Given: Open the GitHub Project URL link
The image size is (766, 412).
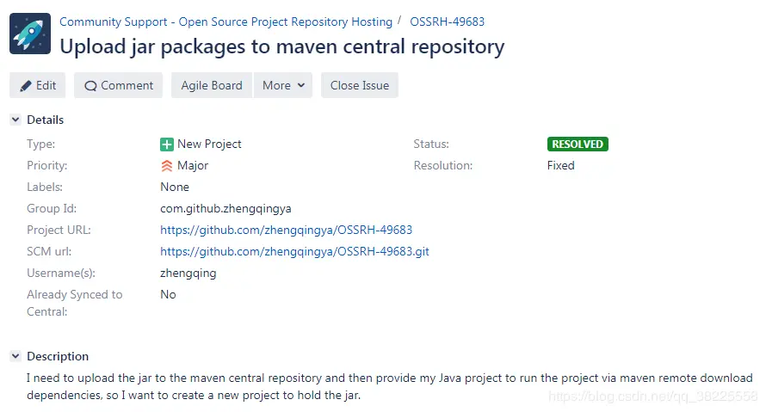Looking at the screenshot, I should [x=286, y=230].
